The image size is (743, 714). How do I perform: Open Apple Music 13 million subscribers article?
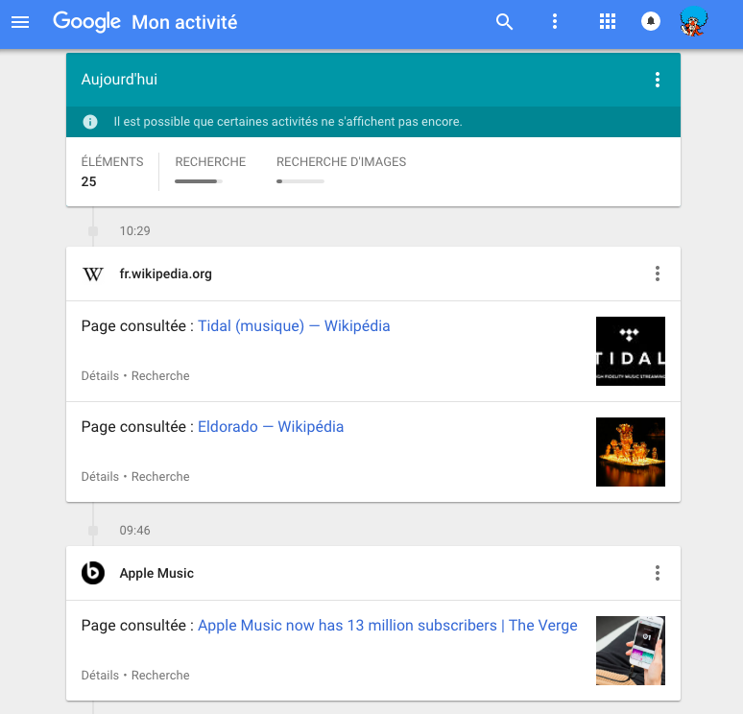[x=387, y=626]
